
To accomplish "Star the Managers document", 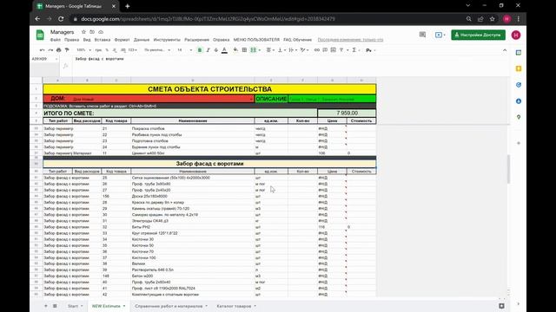I will pyautogui.click(x=83, y=32).
